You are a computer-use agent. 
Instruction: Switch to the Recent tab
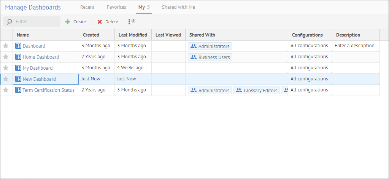click(87, 7)
